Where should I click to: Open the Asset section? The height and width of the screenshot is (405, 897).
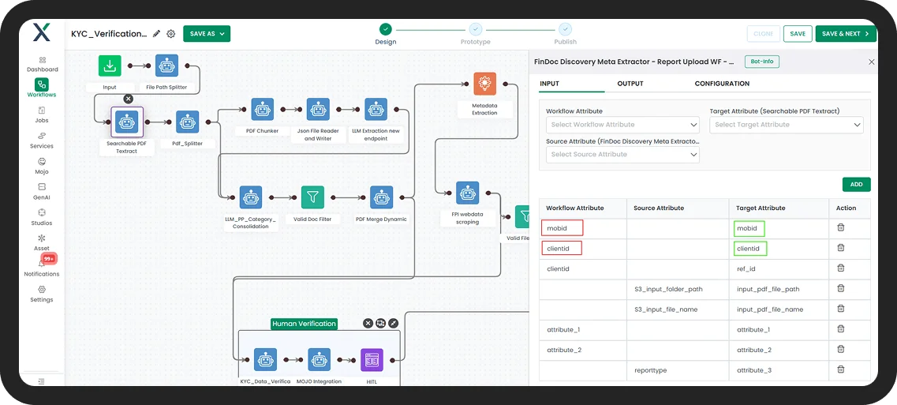42,242
